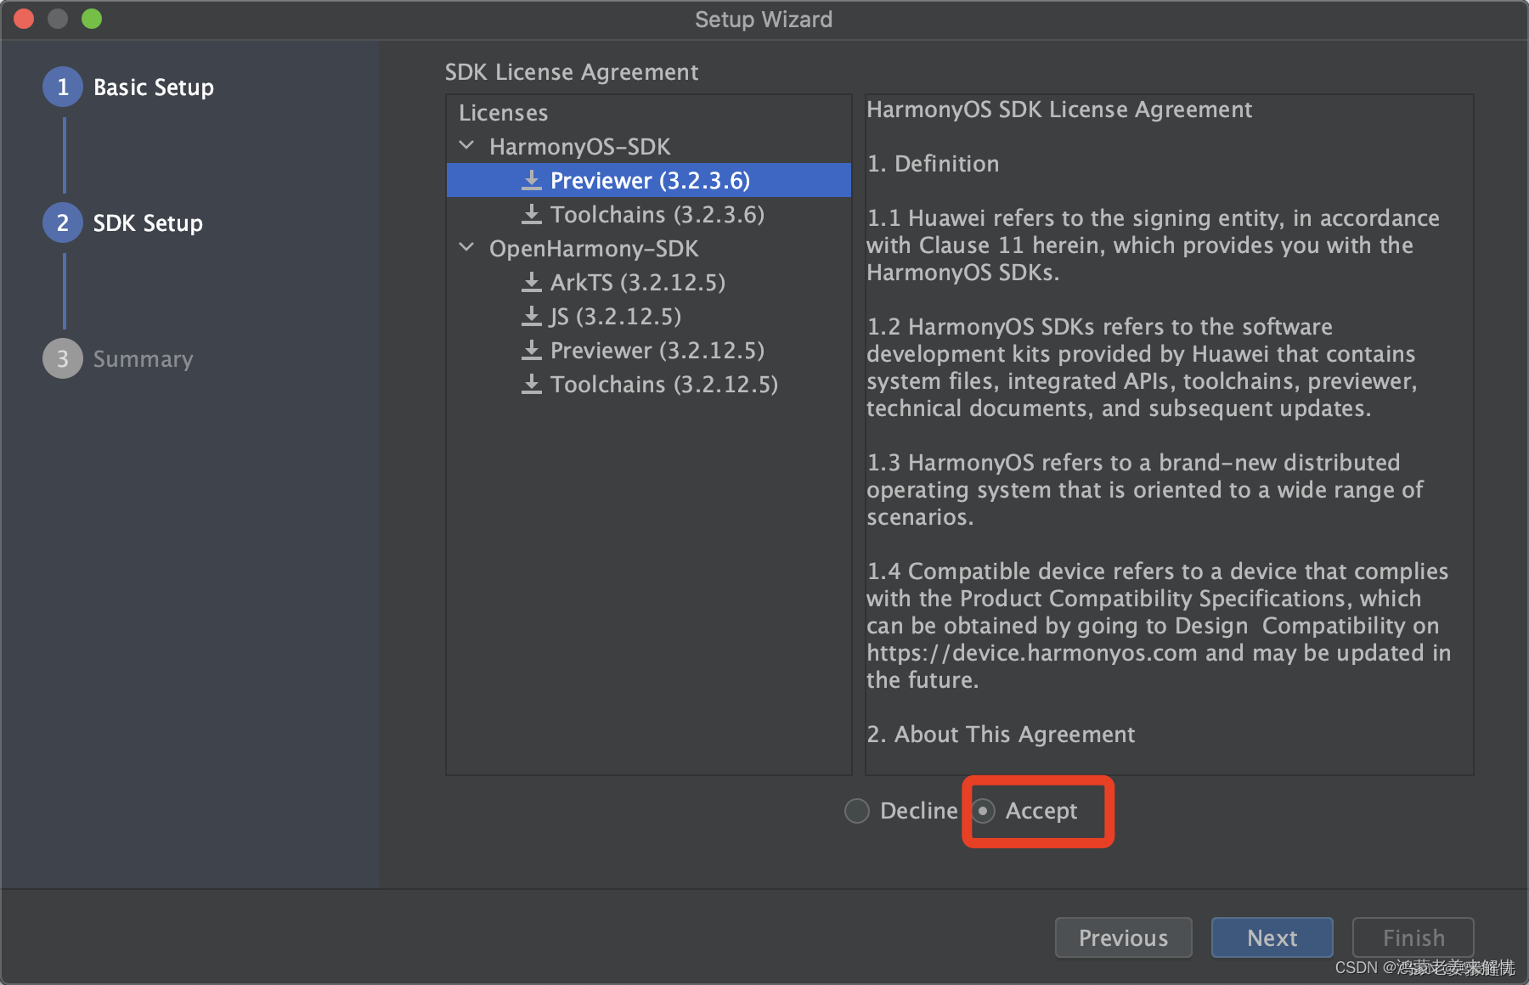Select JS (3.2.12.5) license row
Screen dimensions: 1529x985
pyautogui.click(x=649, y=316)
